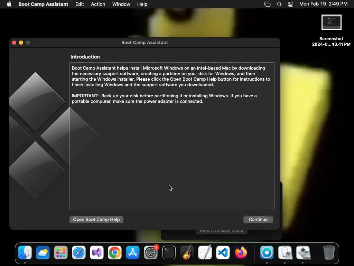Open Firefox from the Dock
Viewport: 354px width, 266px height.
(x=241, y=252)
